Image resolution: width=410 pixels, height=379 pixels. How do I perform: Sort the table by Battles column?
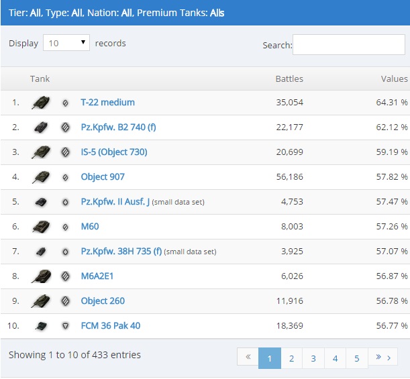[289, 78]
